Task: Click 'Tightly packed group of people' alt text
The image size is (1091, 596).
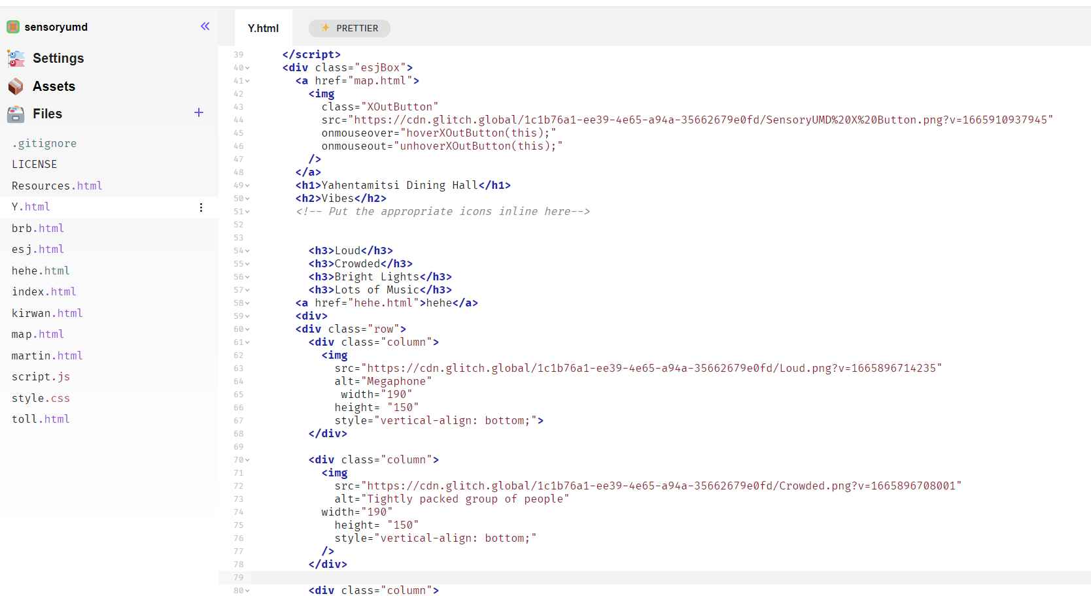Action: (x=465, y=499)
